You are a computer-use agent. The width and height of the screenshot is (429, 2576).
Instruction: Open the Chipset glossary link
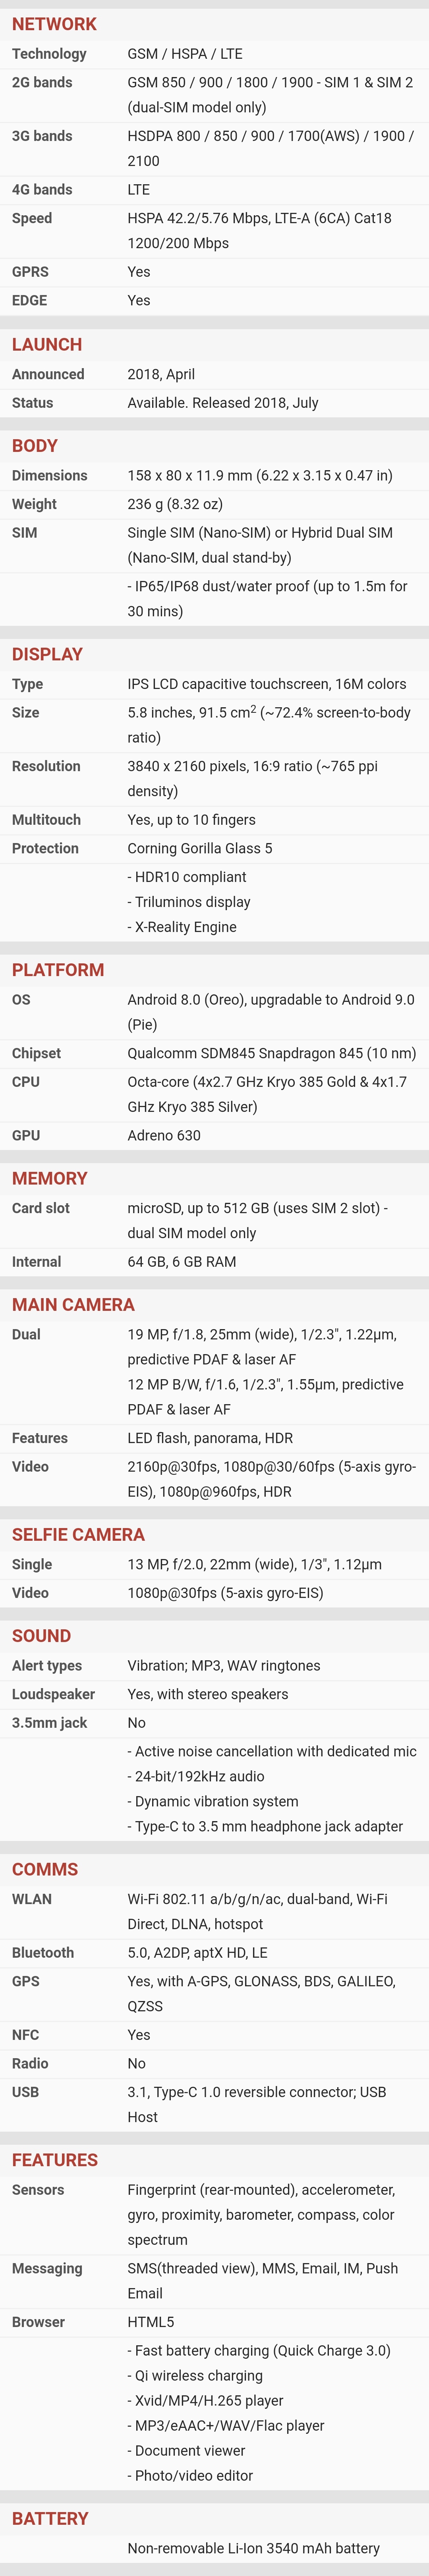point(36,1053)
